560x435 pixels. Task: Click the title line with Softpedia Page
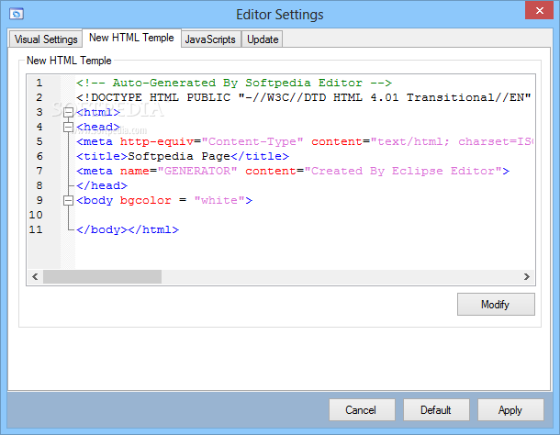pos(182,156)
